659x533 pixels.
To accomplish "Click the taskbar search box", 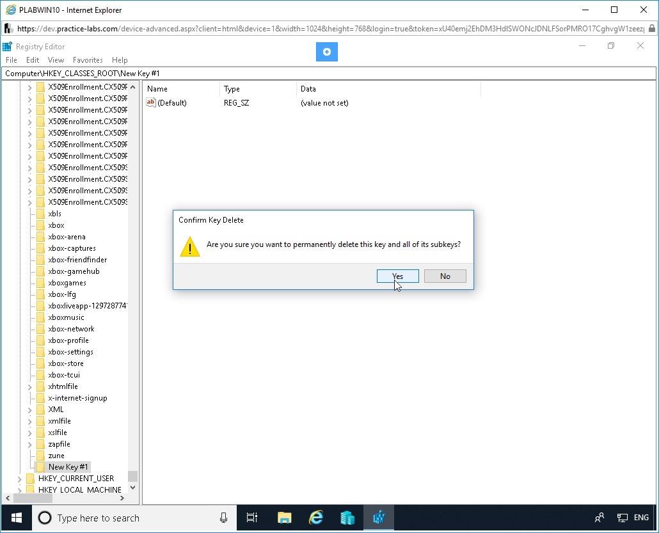I will click(134, 518).
